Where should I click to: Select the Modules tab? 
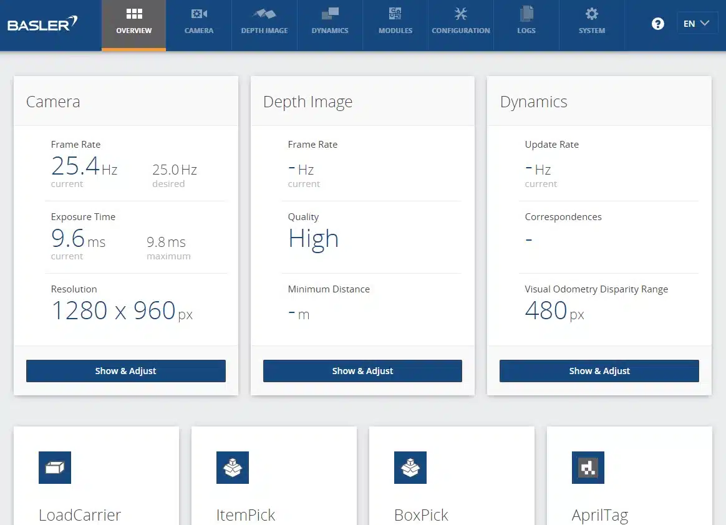pyautogui.click(x=395, y=21)
